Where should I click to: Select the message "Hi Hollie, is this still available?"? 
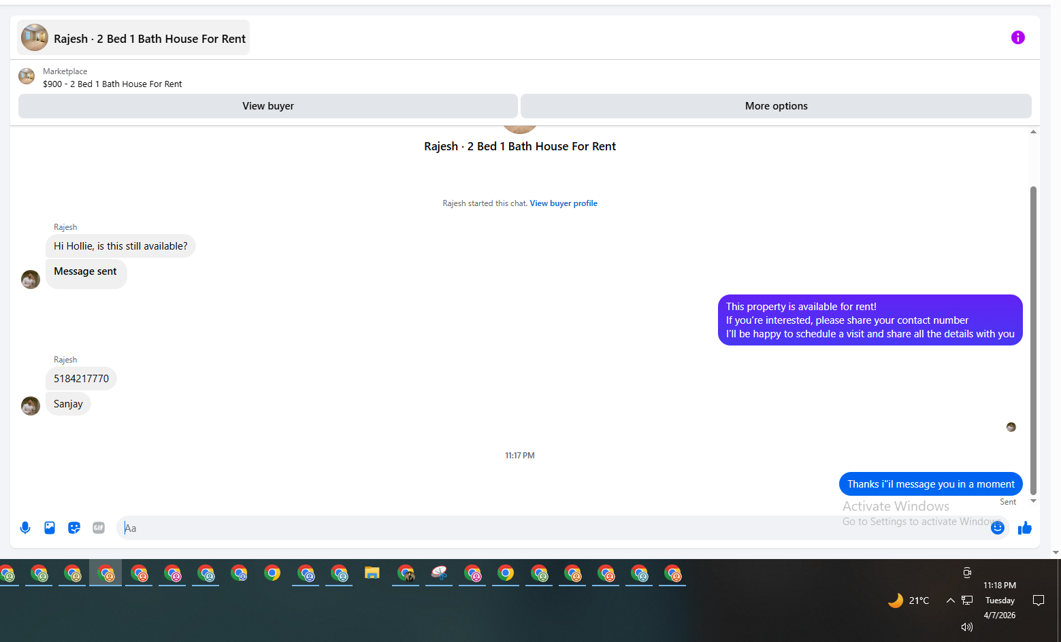tap(120, 246)
